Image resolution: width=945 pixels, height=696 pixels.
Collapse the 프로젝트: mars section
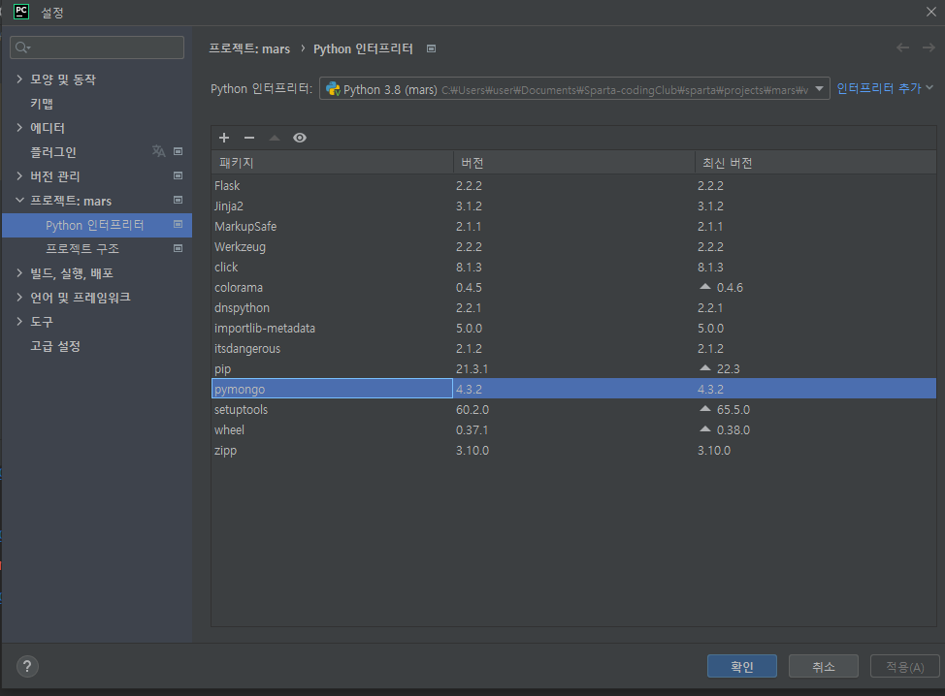coord(19,200)
